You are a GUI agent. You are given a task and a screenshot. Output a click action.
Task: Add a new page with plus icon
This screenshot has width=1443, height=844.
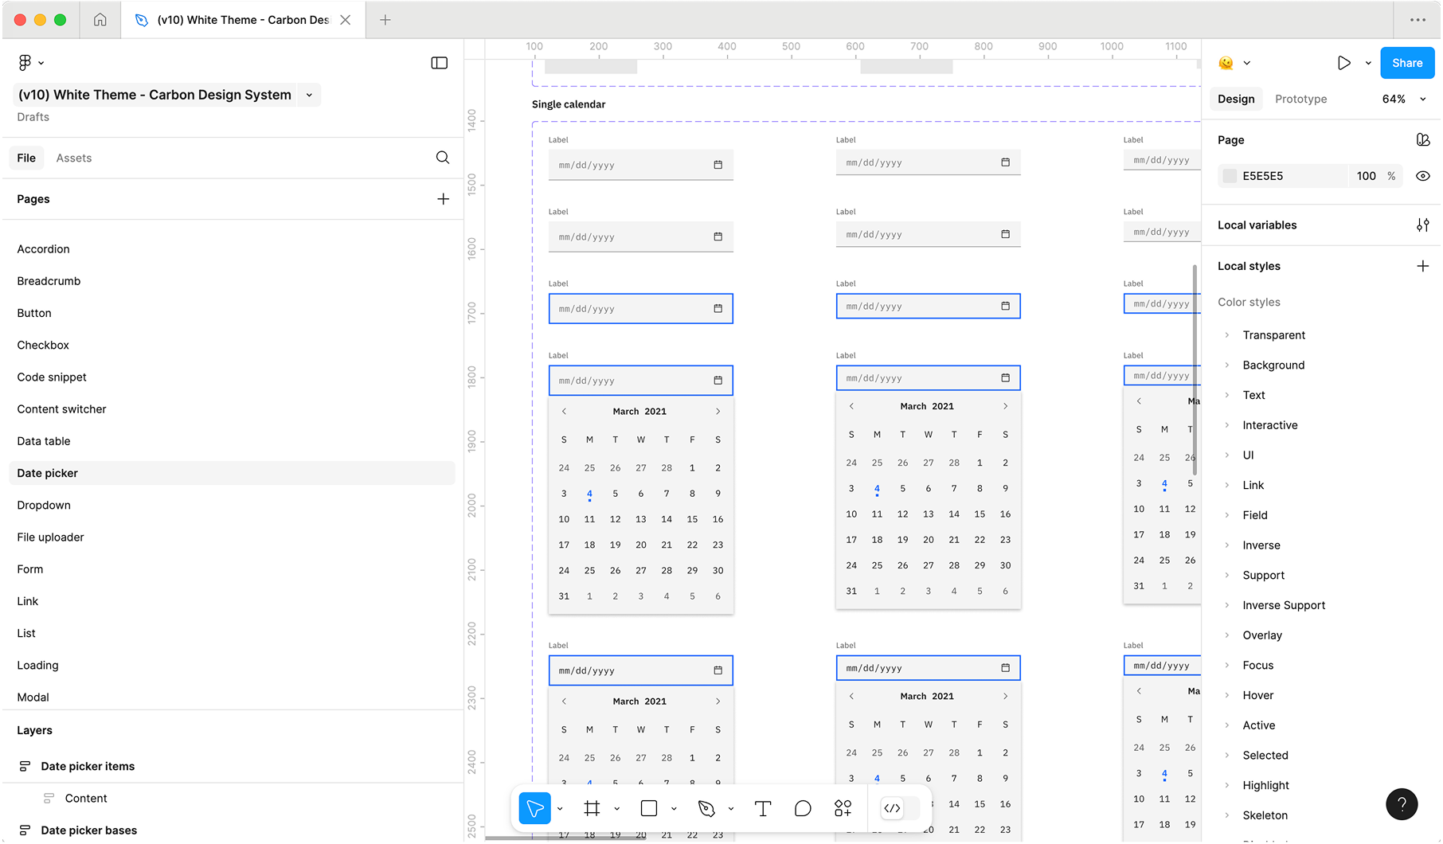click(444, 199)
